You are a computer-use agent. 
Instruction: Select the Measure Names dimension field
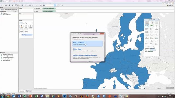[x=7, y=15]
